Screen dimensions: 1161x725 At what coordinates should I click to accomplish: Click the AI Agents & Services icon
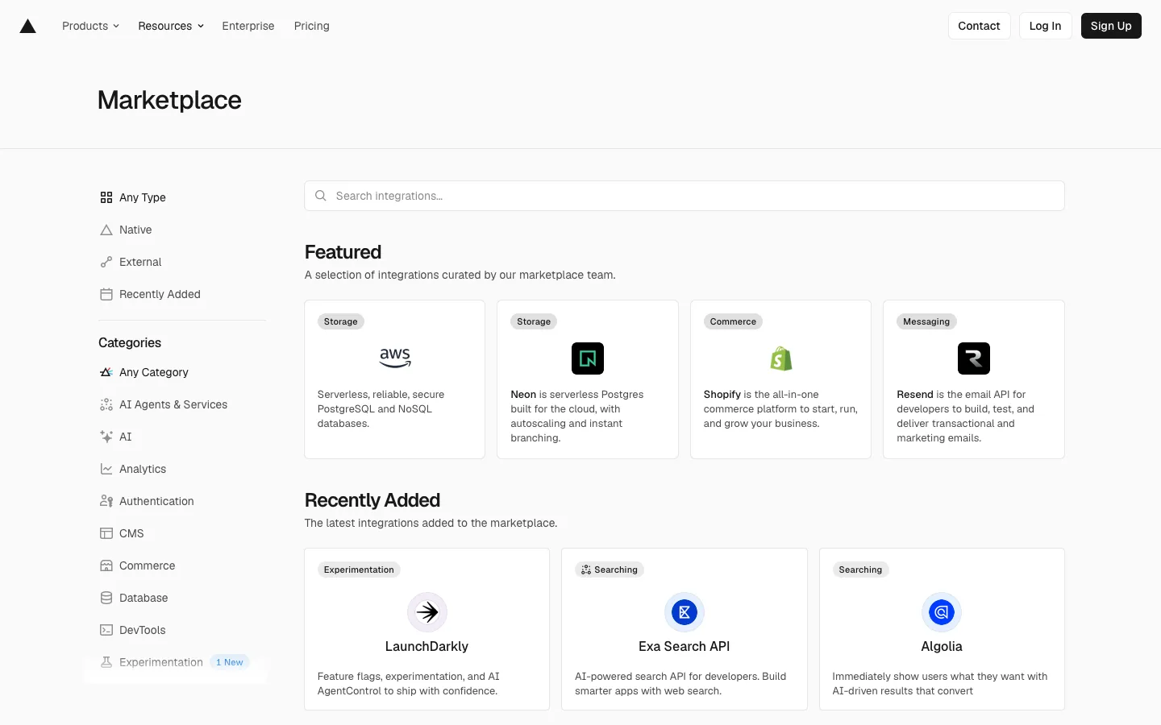pyautogui.click(x=106, y=404)
